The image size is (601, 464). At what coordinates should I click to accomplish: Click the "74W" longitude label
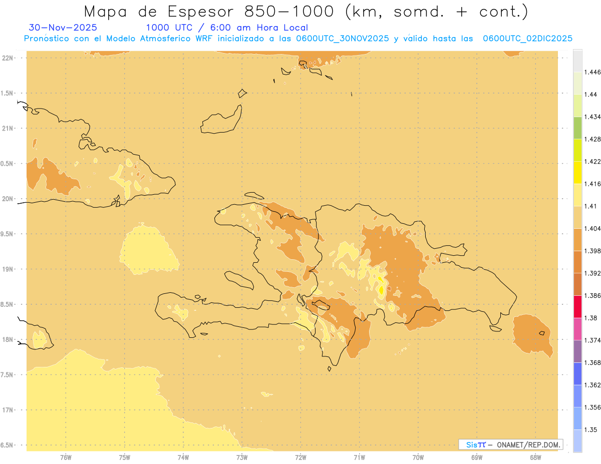pyautogui.click(x=183, y=457)
